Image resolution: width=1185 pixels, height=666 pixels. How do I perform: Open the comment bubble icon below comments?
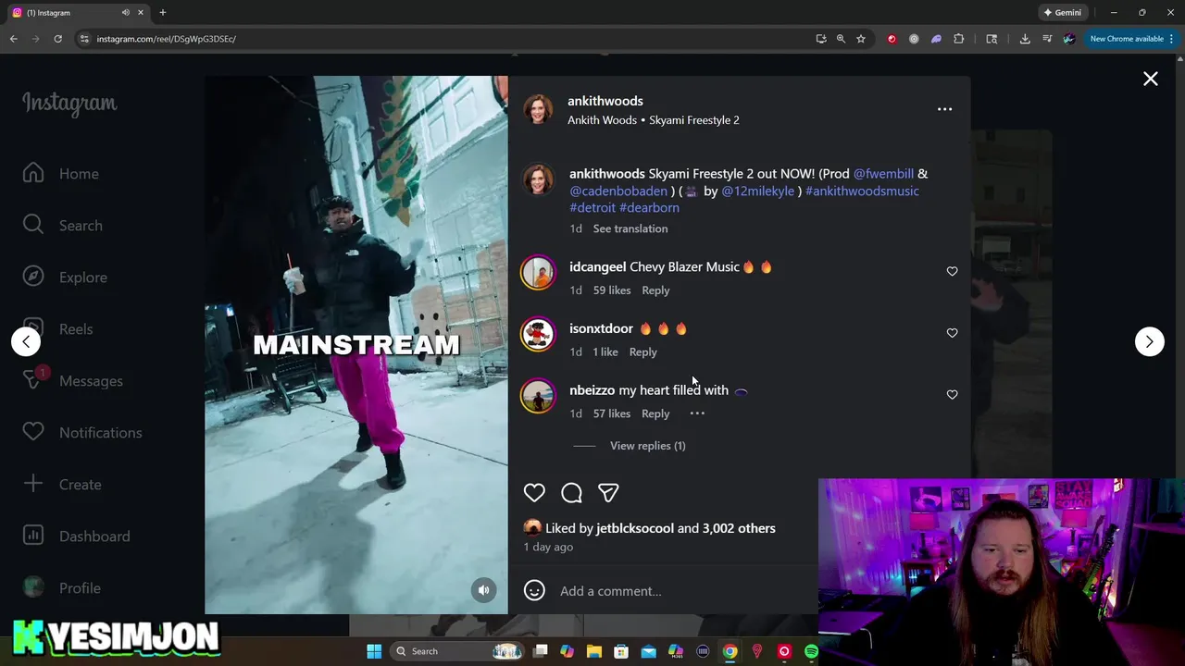(571, 493)
